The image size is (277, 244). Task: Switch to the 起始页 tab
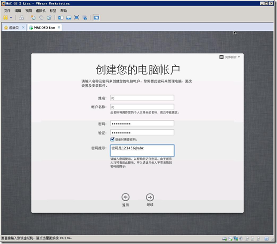click(14, 27)
